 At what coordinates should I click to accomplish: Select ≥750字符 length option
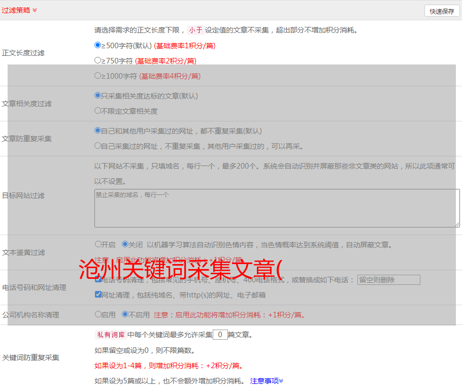coord(98,60)
